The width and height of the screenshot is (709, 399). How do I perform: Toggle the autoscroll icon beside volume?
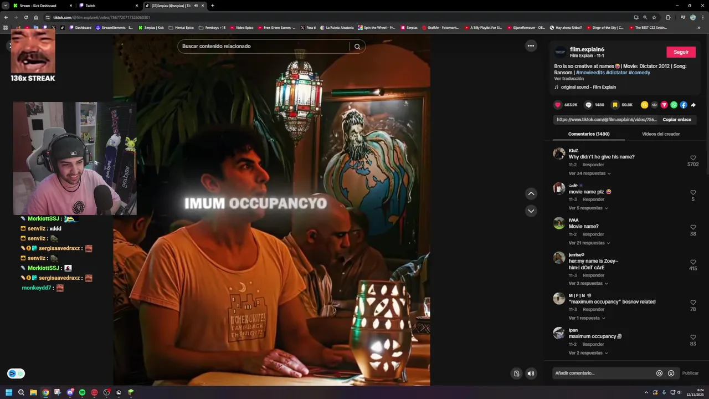516,374
